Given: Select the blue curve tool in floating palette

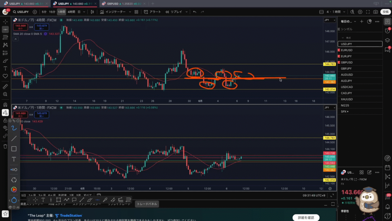Looking at the screenshot, I should (x=14, y=128).
